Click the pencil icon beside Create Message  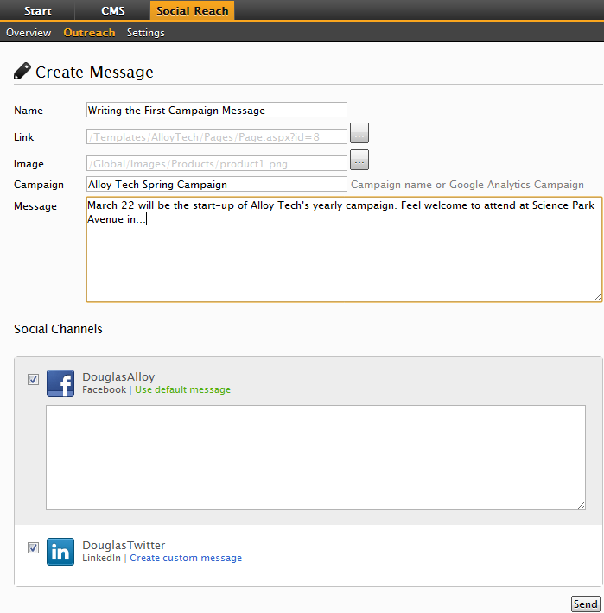22,72
